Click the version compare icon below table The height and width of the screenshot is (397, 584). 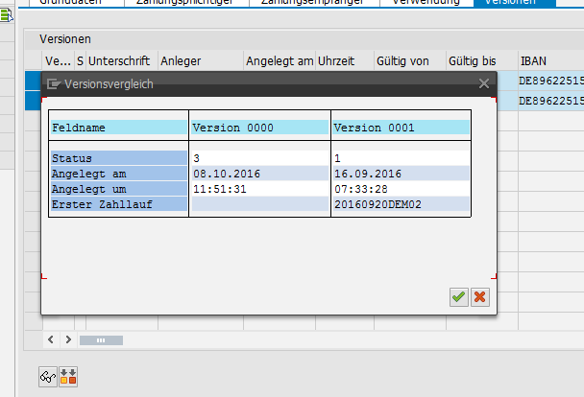pyautogui.click(x=68, y=375)
